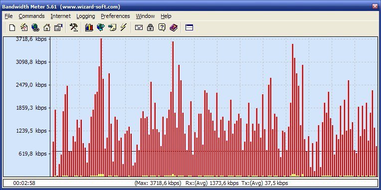
Task: Click the 1239,5 kbps axis label
Action: [x=31, y=131]
